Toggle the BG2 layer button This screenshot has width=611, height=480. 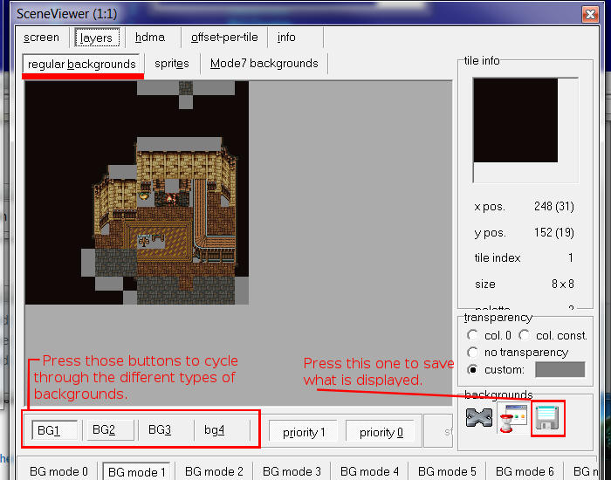(x=110, y=429)
